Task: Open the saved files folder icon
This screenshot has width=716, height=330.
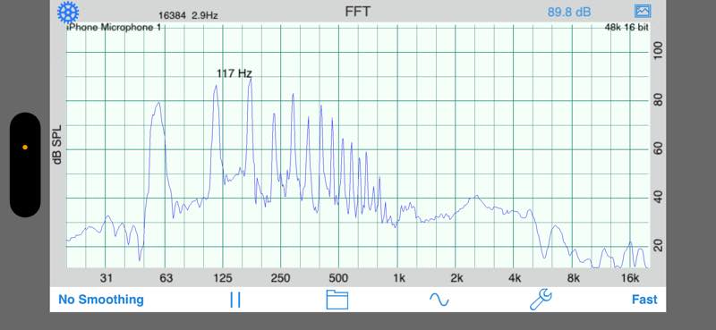Action: 337,300
